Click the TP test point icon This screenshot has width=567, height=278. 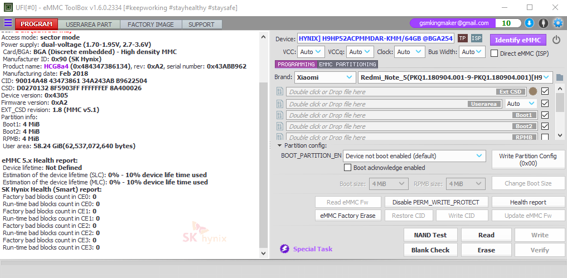pos(463,38)
